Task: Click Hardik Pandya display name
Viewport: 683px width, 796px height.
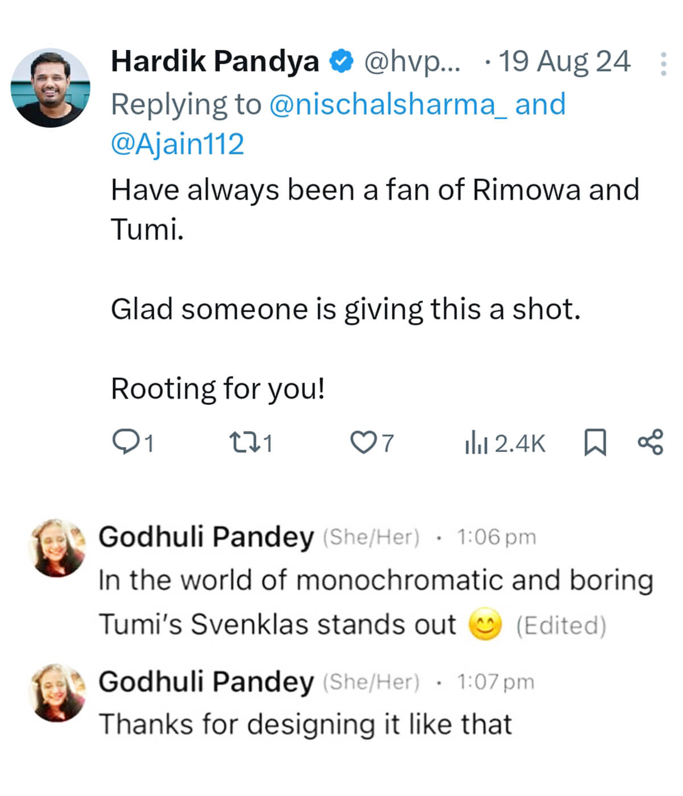Action: click(x=215, y=61)
